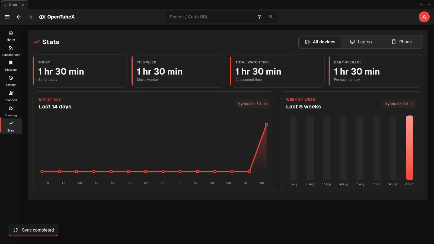Click the Stats page heading icon
434x244 pixels.
[37, 42]
